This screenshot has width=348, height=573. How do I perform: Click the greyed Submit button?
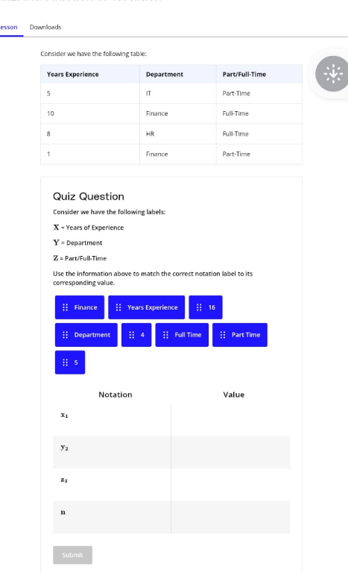coord(73,555)
